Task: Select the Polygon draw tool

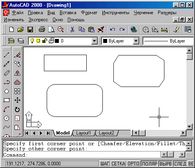Action: (7, 91)
